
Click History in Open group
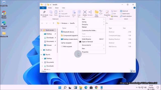[114, 16]
